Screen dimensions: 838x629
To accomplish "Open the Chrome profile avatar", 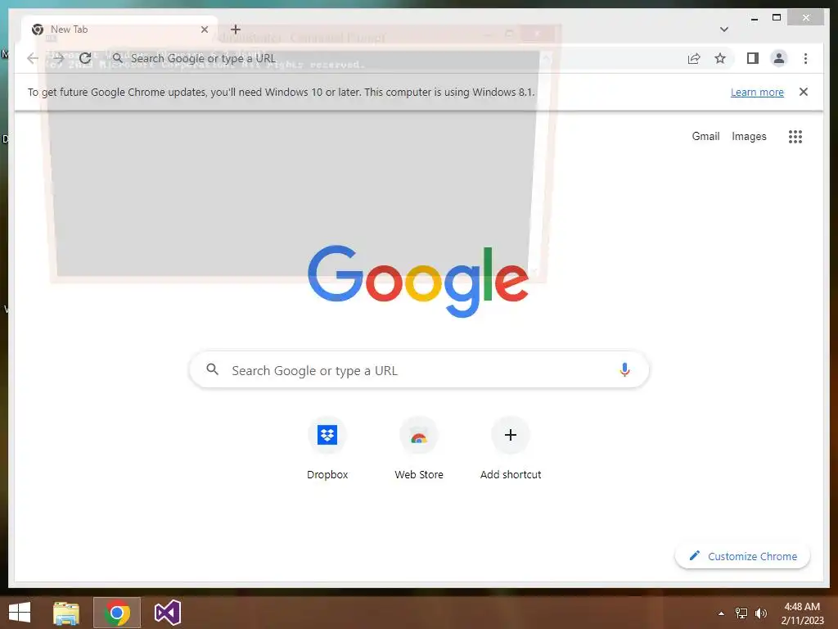I will tap(779, 58).
